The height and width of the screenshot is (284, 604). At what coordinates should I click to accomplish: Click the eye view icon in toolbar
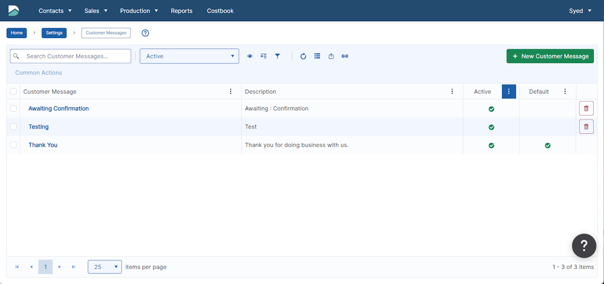tap(250, 56)
